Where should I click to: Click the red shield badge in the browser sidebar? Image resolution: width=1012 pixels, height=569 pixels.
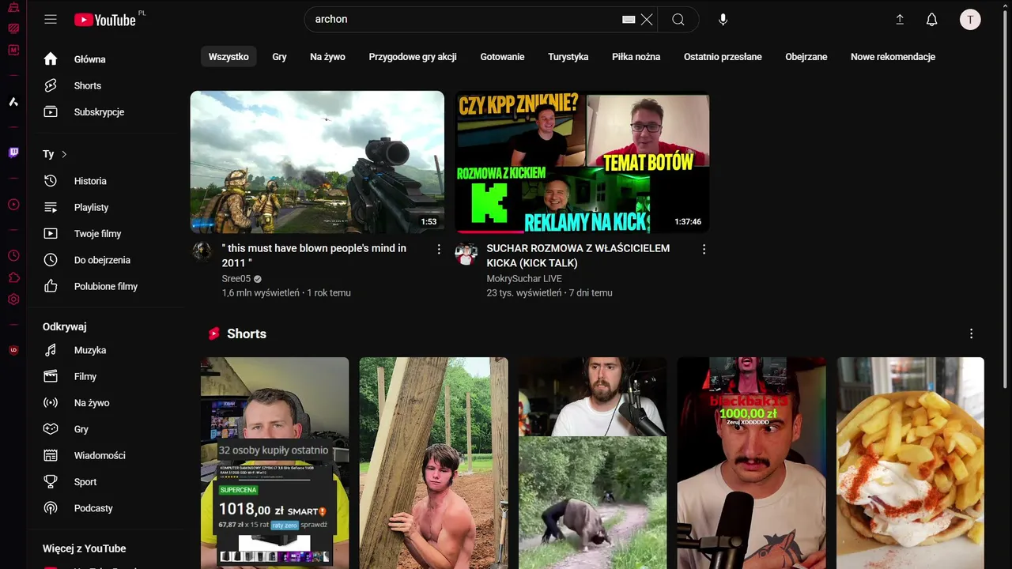[x=13, y=350]
